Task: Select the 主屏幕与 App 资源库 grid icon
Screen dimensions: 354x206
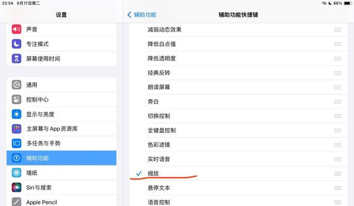Action: 17,129
